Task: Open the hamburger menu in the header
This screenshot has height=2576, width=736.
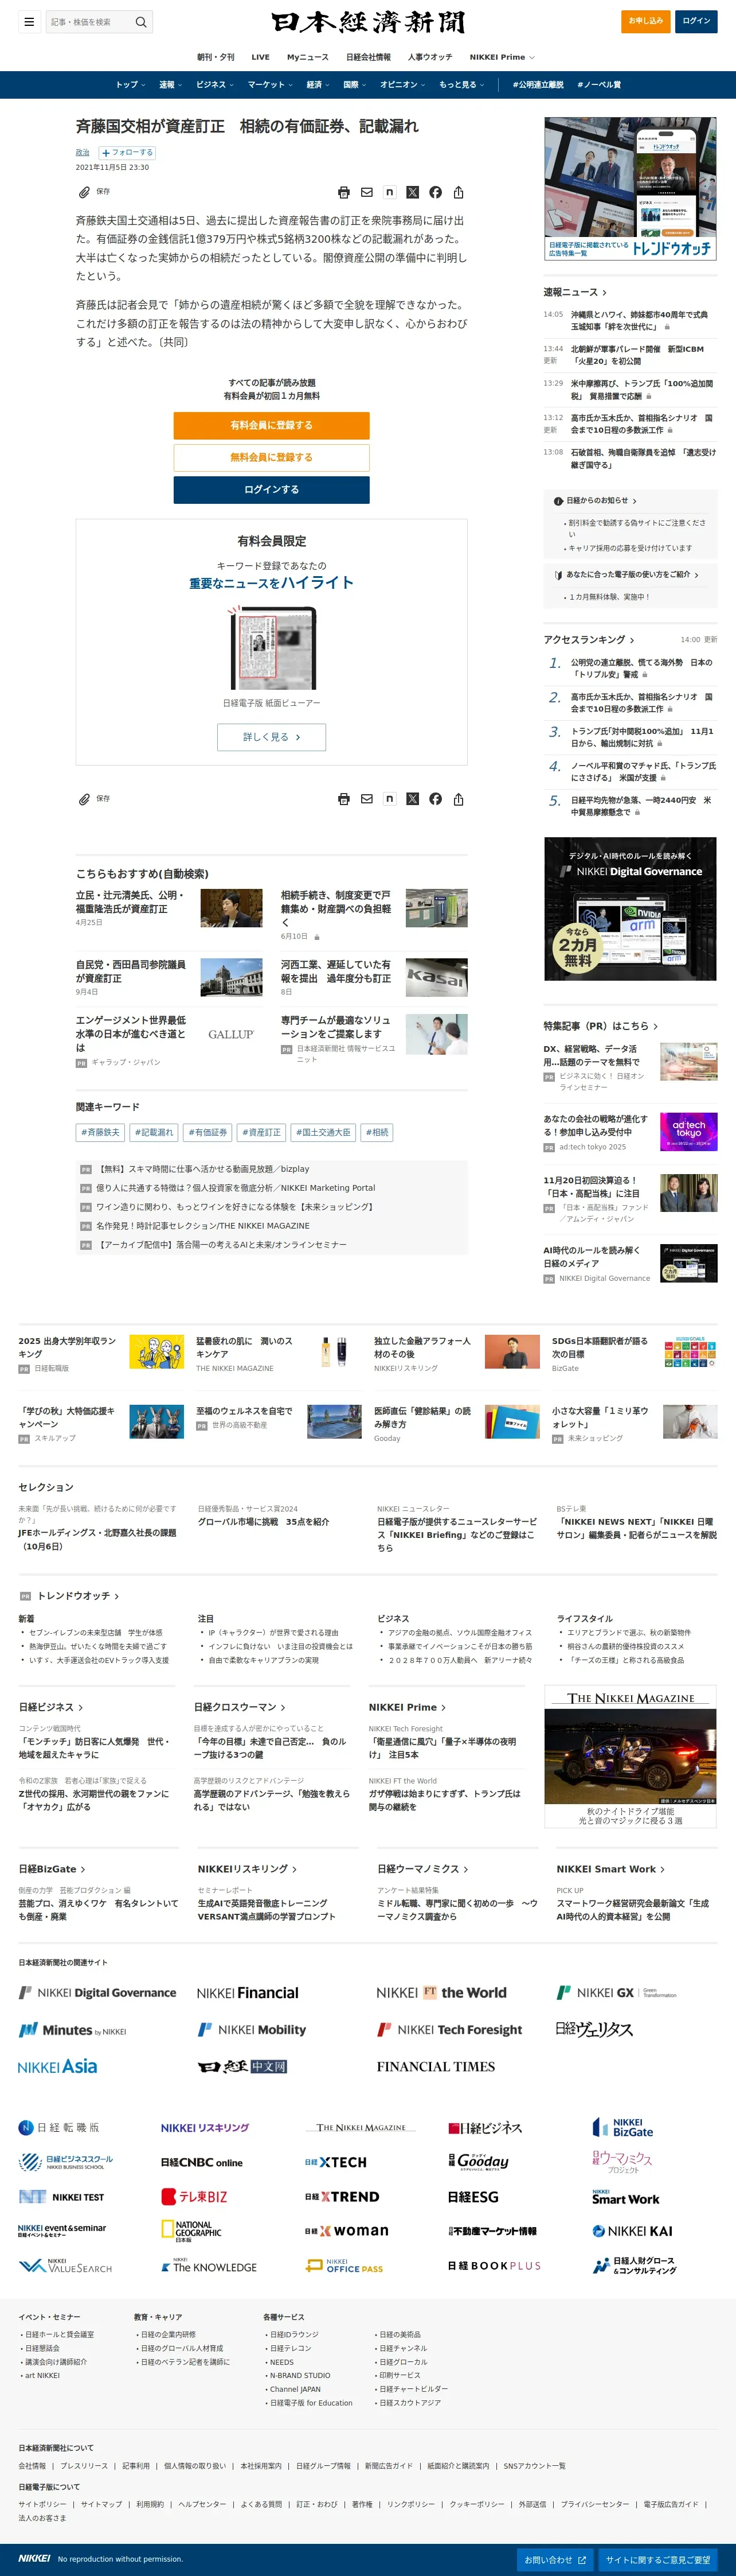Action: (x=29, y=22)
